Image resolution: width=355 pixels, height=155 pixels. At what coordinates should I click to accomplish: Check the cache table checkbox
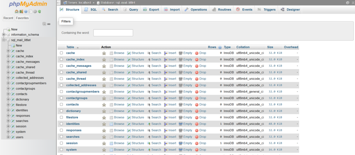point(61,53)
